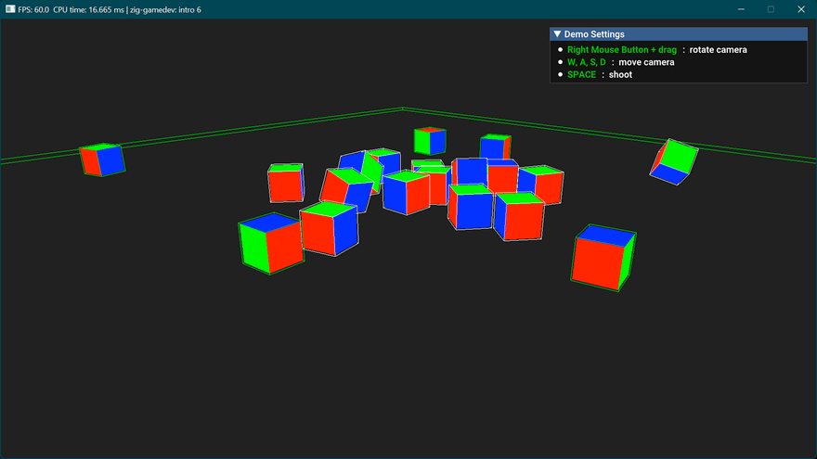
Task: Click the FPS and CPU time title text
Action: click(110, 10)
